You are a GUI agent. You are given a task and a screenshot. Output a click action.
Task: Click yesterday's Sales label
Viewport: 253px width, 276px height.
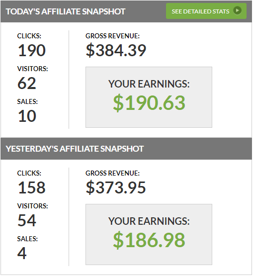27,239
